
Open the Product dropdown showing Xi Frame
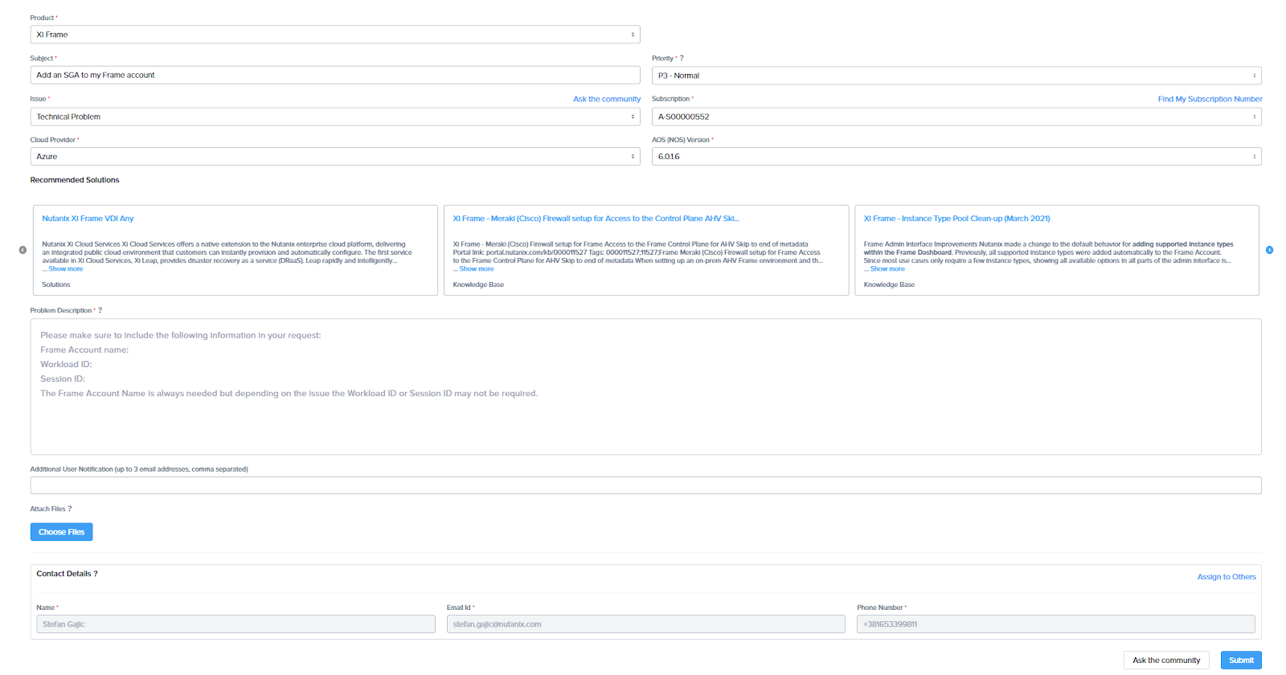pyautogui.click(x=334, y=35)
